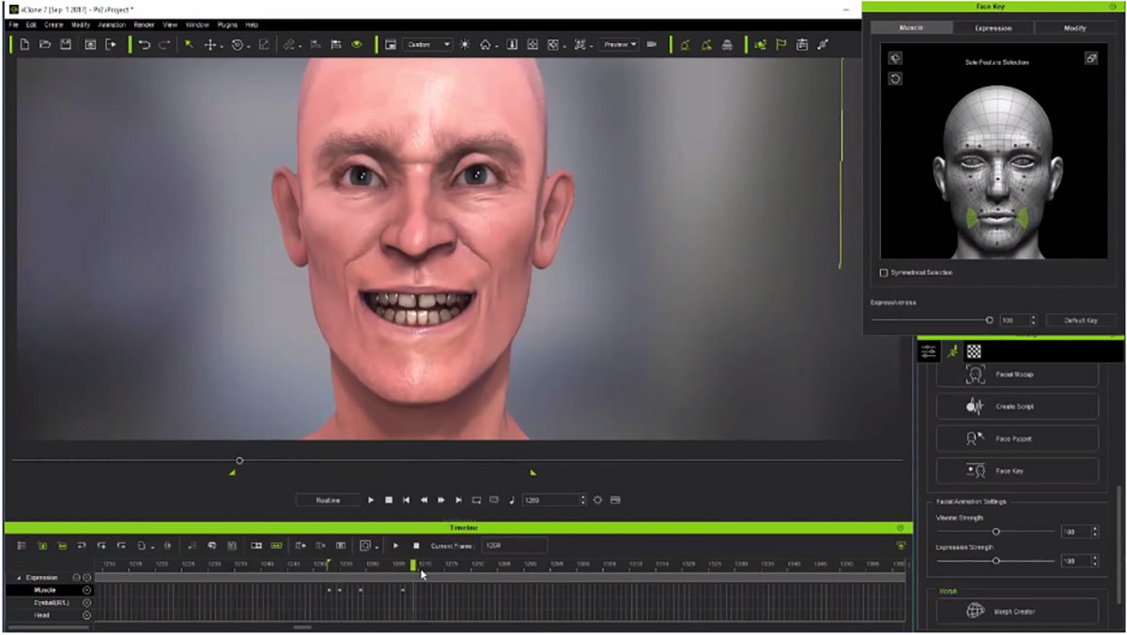Click the reset rotation icon on face preview

tap(895, 79)
